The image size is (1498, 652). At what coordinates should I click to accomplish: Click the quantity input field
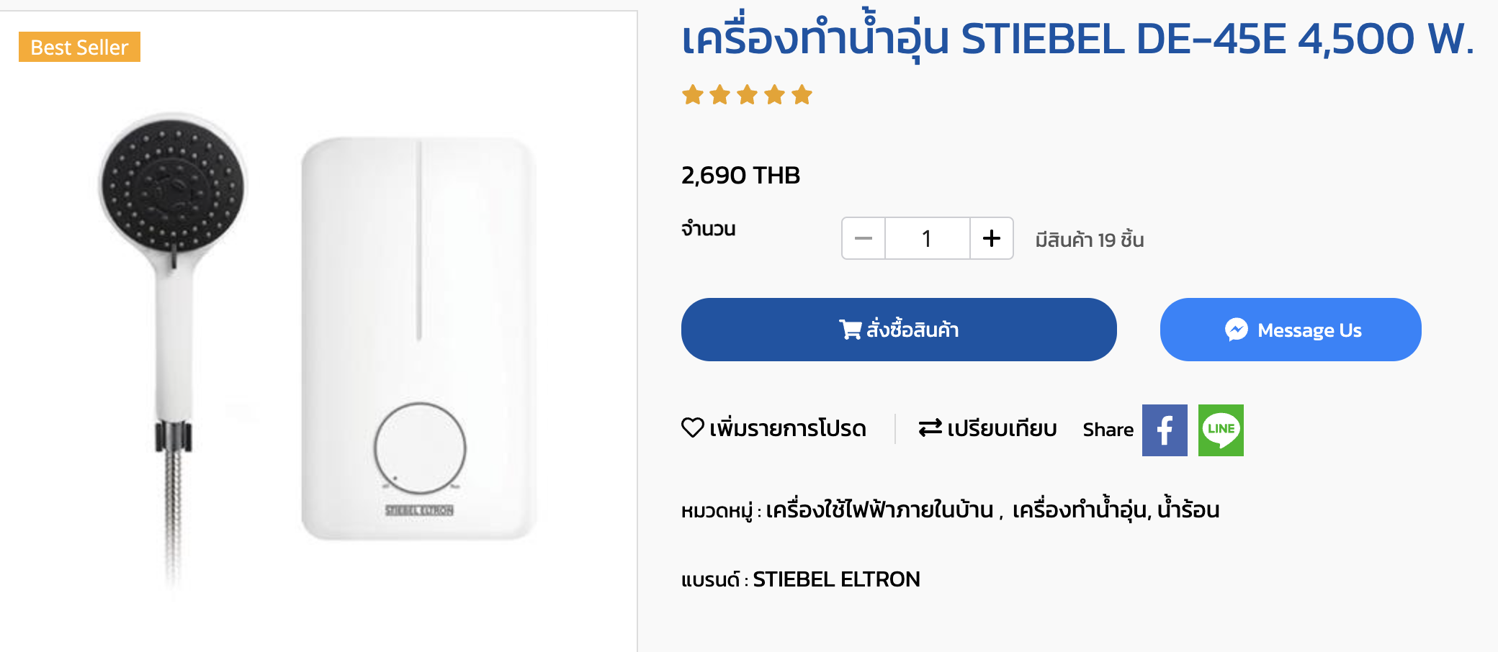pyautogui.click(x=927, y=238)
